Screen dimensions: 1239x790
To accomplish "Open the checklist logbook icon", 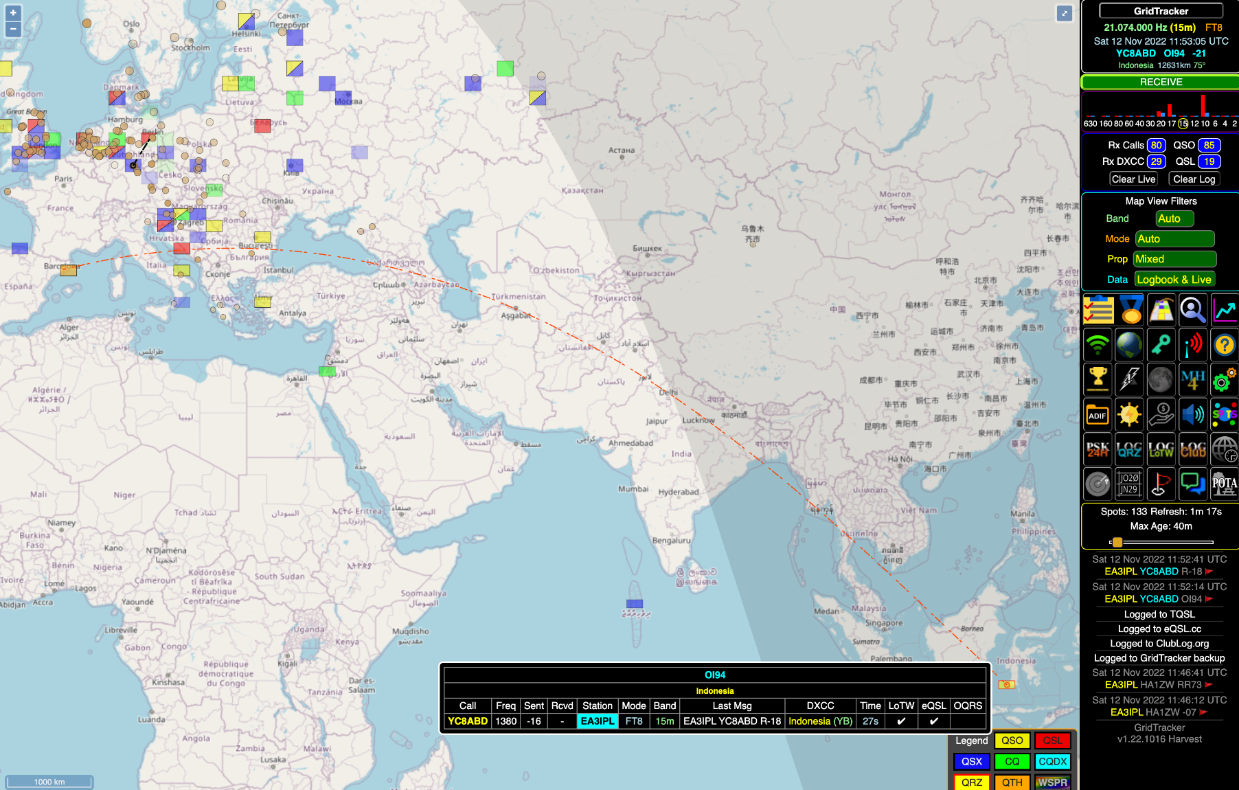I will (1098, 310).
